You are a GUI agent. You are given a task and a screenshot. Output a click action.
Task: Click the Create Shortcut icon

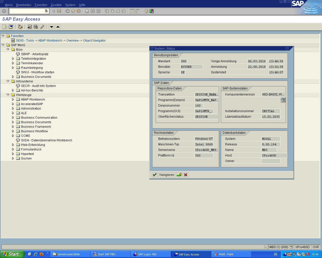(138, 11)
